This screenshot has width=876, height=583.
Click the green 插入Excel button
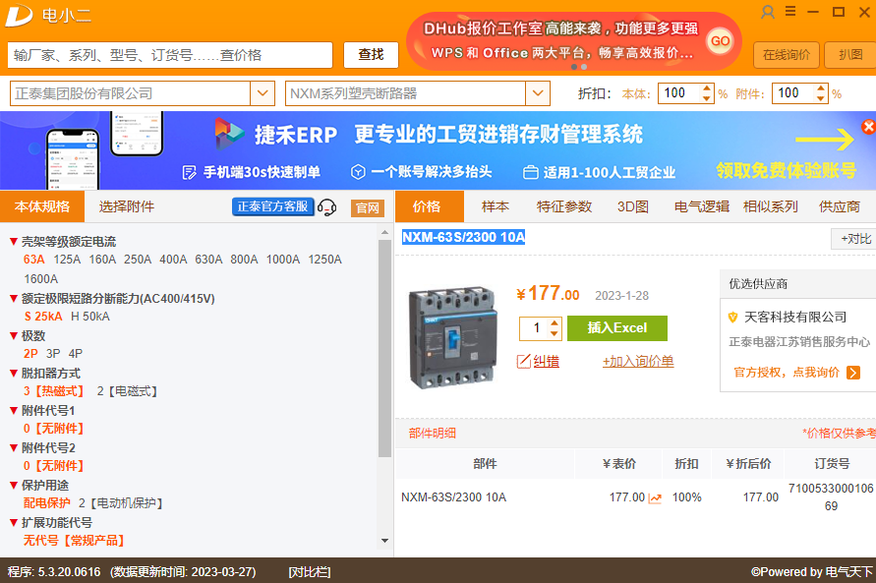[616, 327]
